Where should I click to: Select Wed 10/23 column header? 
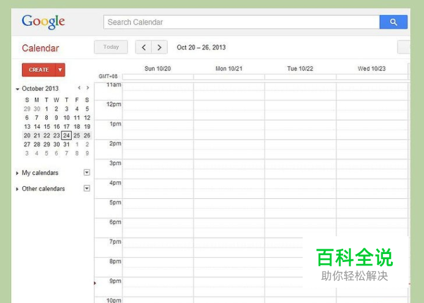tap(371, 69)
